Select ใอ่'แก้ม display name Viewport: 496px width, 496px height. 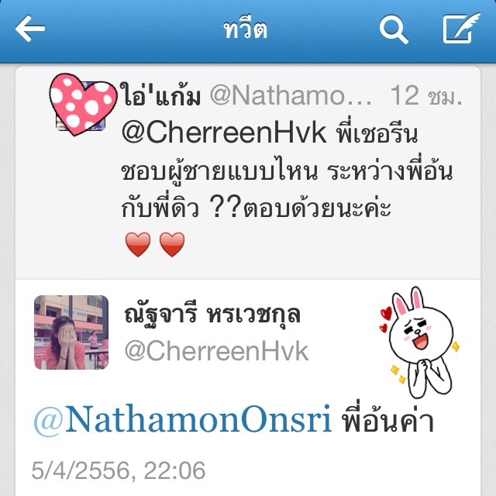(161, 95)
